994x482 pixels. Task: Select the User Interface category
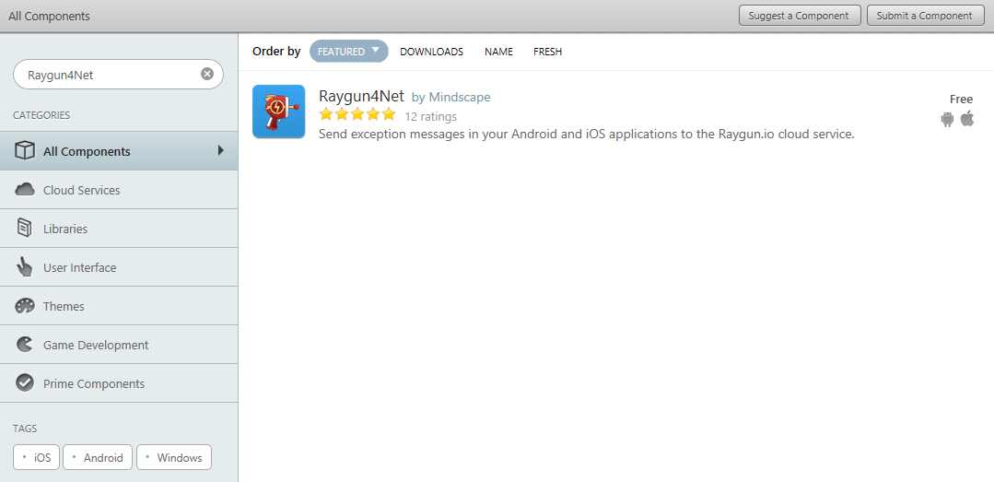pyautogui.click(x=119, y=267)
